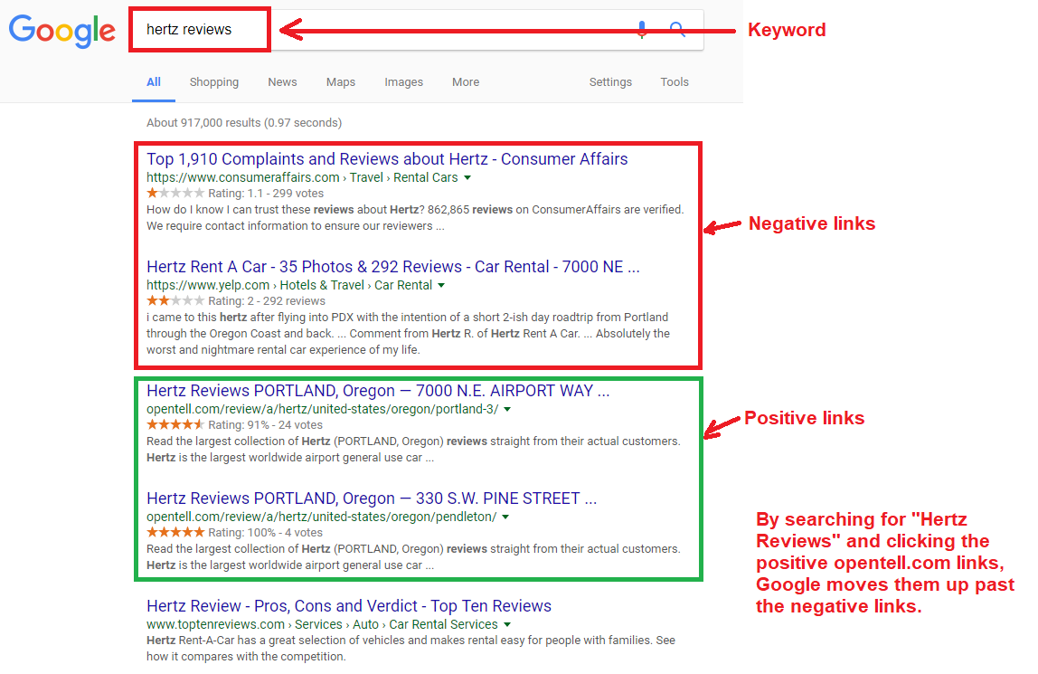This screenshot has width=1038, height=674.
Task: Click the 'Rating: 91% - 24 votes' text
Action: pyautogui.click(x=266, y=425)
